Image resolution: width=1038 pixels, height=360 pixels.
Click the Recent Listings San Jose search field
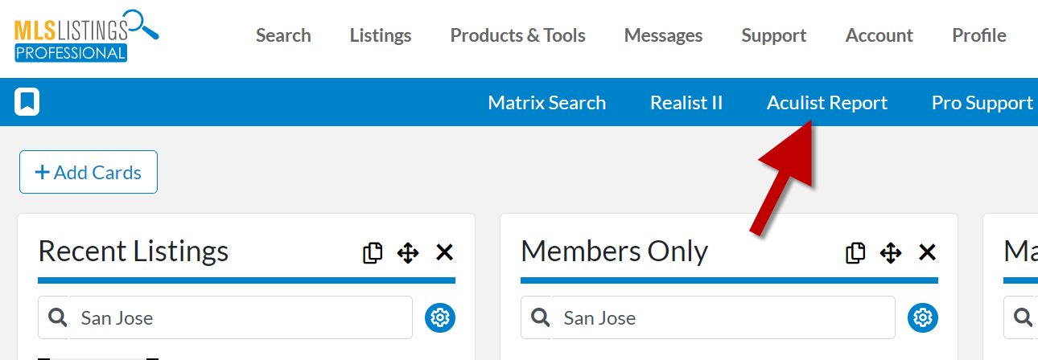225,317
